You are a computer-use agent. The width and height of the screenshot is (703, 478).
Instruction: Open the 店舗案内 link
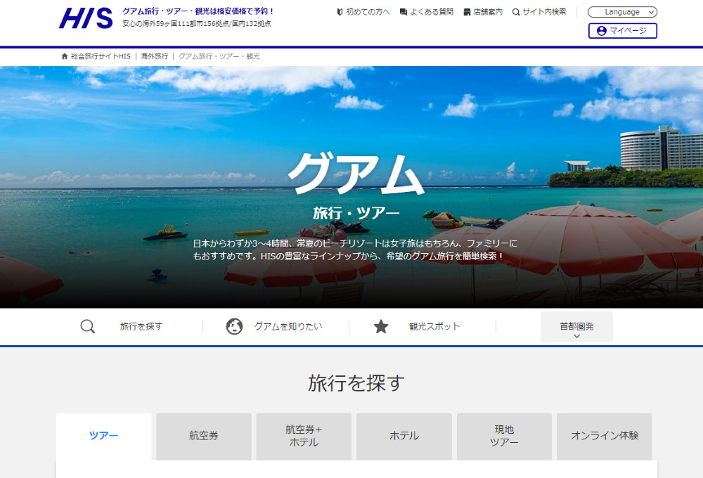tap(483, 12)
